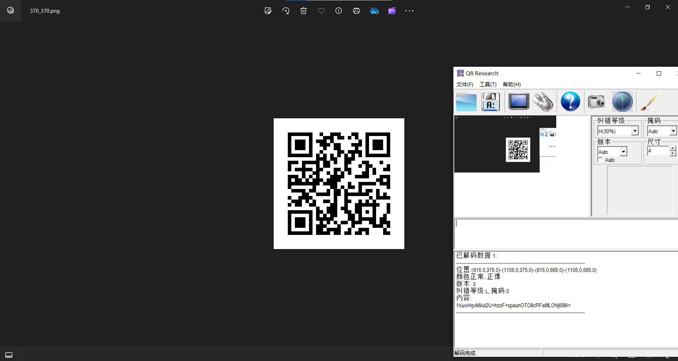Save result with QR Research floppy icon
This screenshot has height=361, width=678.
[x=490, y=102]
